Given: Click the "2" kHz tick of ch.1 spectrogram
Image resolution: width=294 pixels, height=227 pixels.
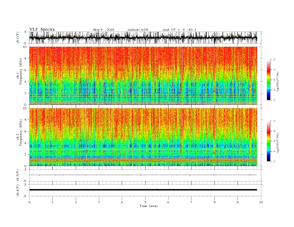Looking at the screenshot, I should (x=26, y=93).
